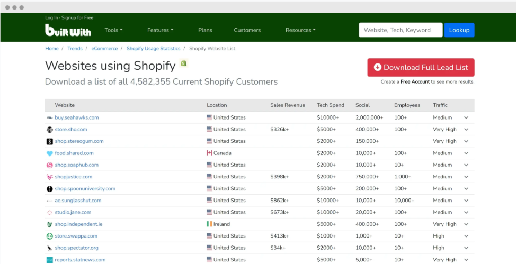Click the store.swappa.com favicon icon
Image resolution: width=516 pixels, height=264 pixels.
(50, 236)
